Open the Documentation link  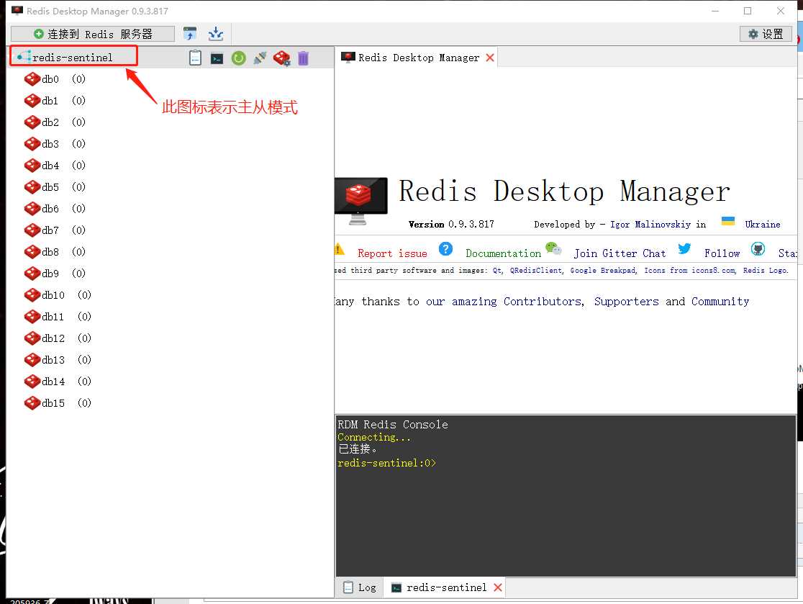[504, 253]
